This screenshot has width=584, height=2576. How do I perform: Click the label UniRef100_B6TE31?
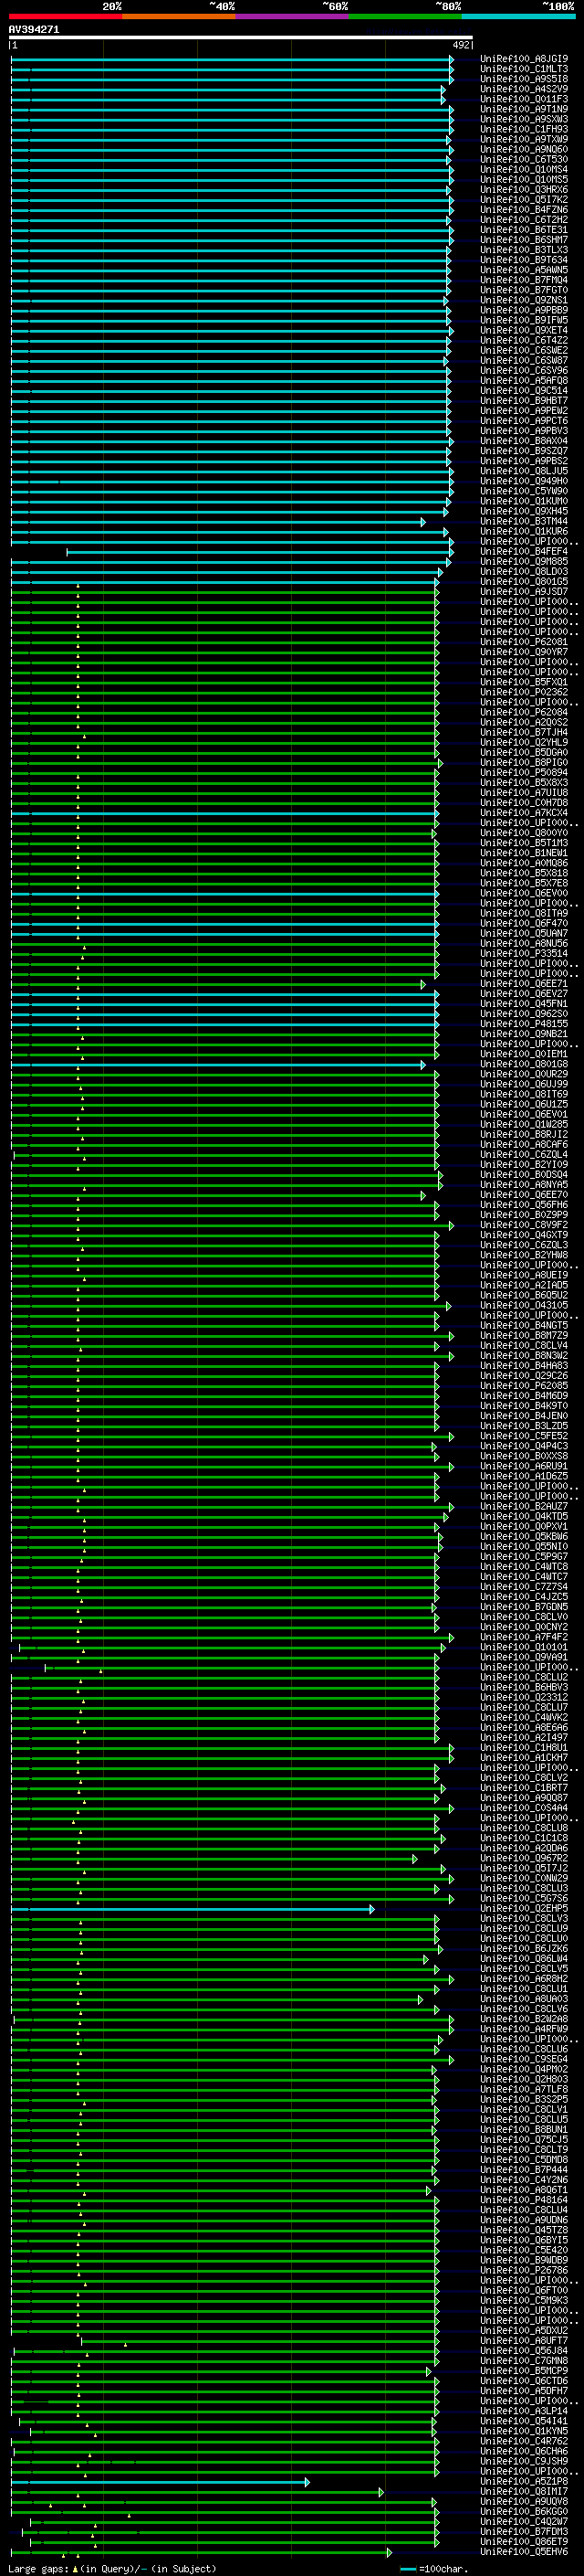[x=524, y=230]
